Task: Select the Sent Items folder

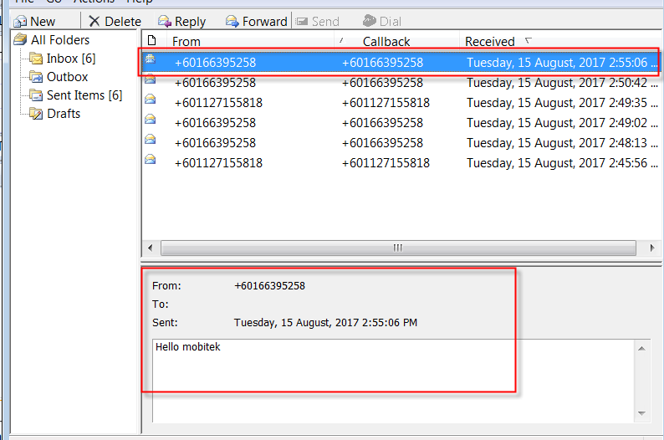Action: click(x=84, y=95)
